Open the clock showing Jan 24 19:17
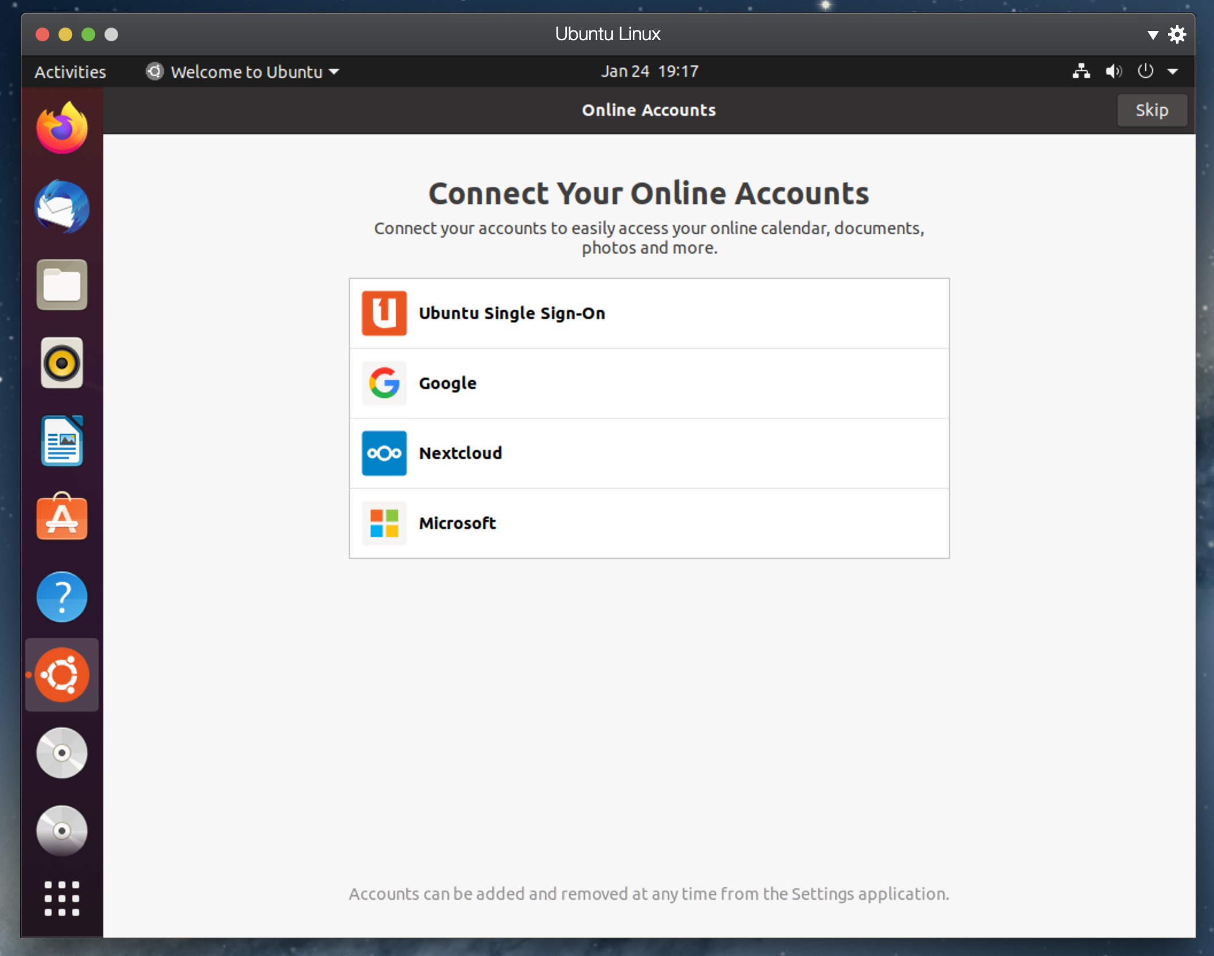 click(649, 71)
